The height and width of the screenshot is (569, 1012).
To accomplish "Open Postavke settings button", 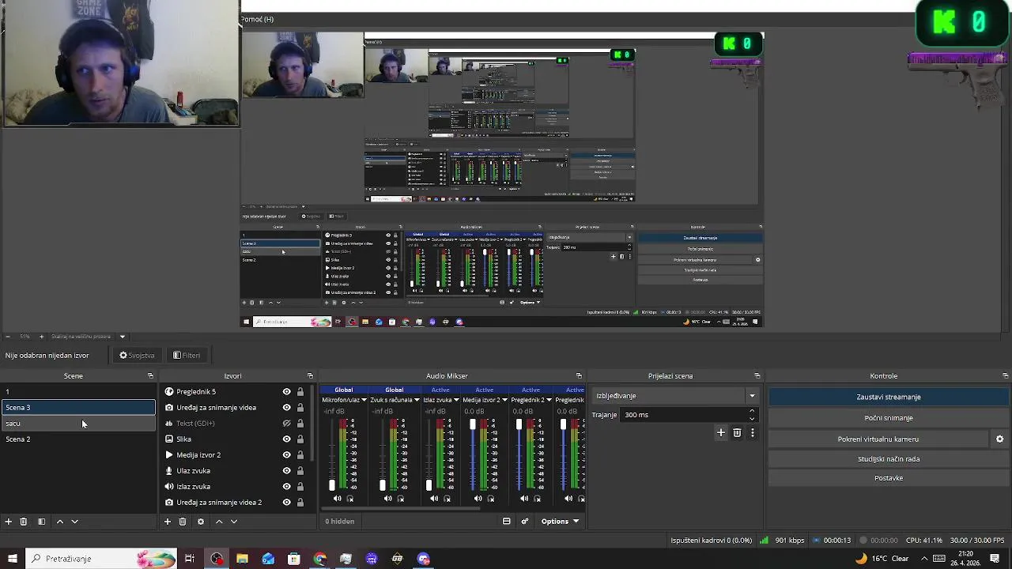I will (x=889, y=478).
